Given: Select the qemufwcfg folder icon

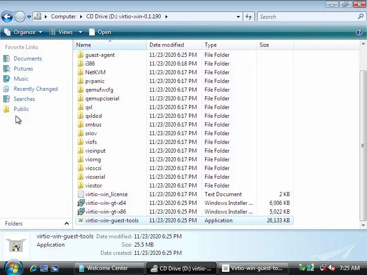Looking at the screenshot, I should click(80, 89).
